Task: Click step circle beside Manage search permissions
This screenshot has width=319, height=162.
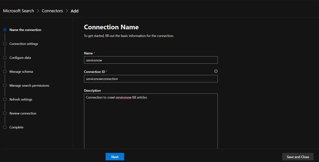Action: [5, 85]
